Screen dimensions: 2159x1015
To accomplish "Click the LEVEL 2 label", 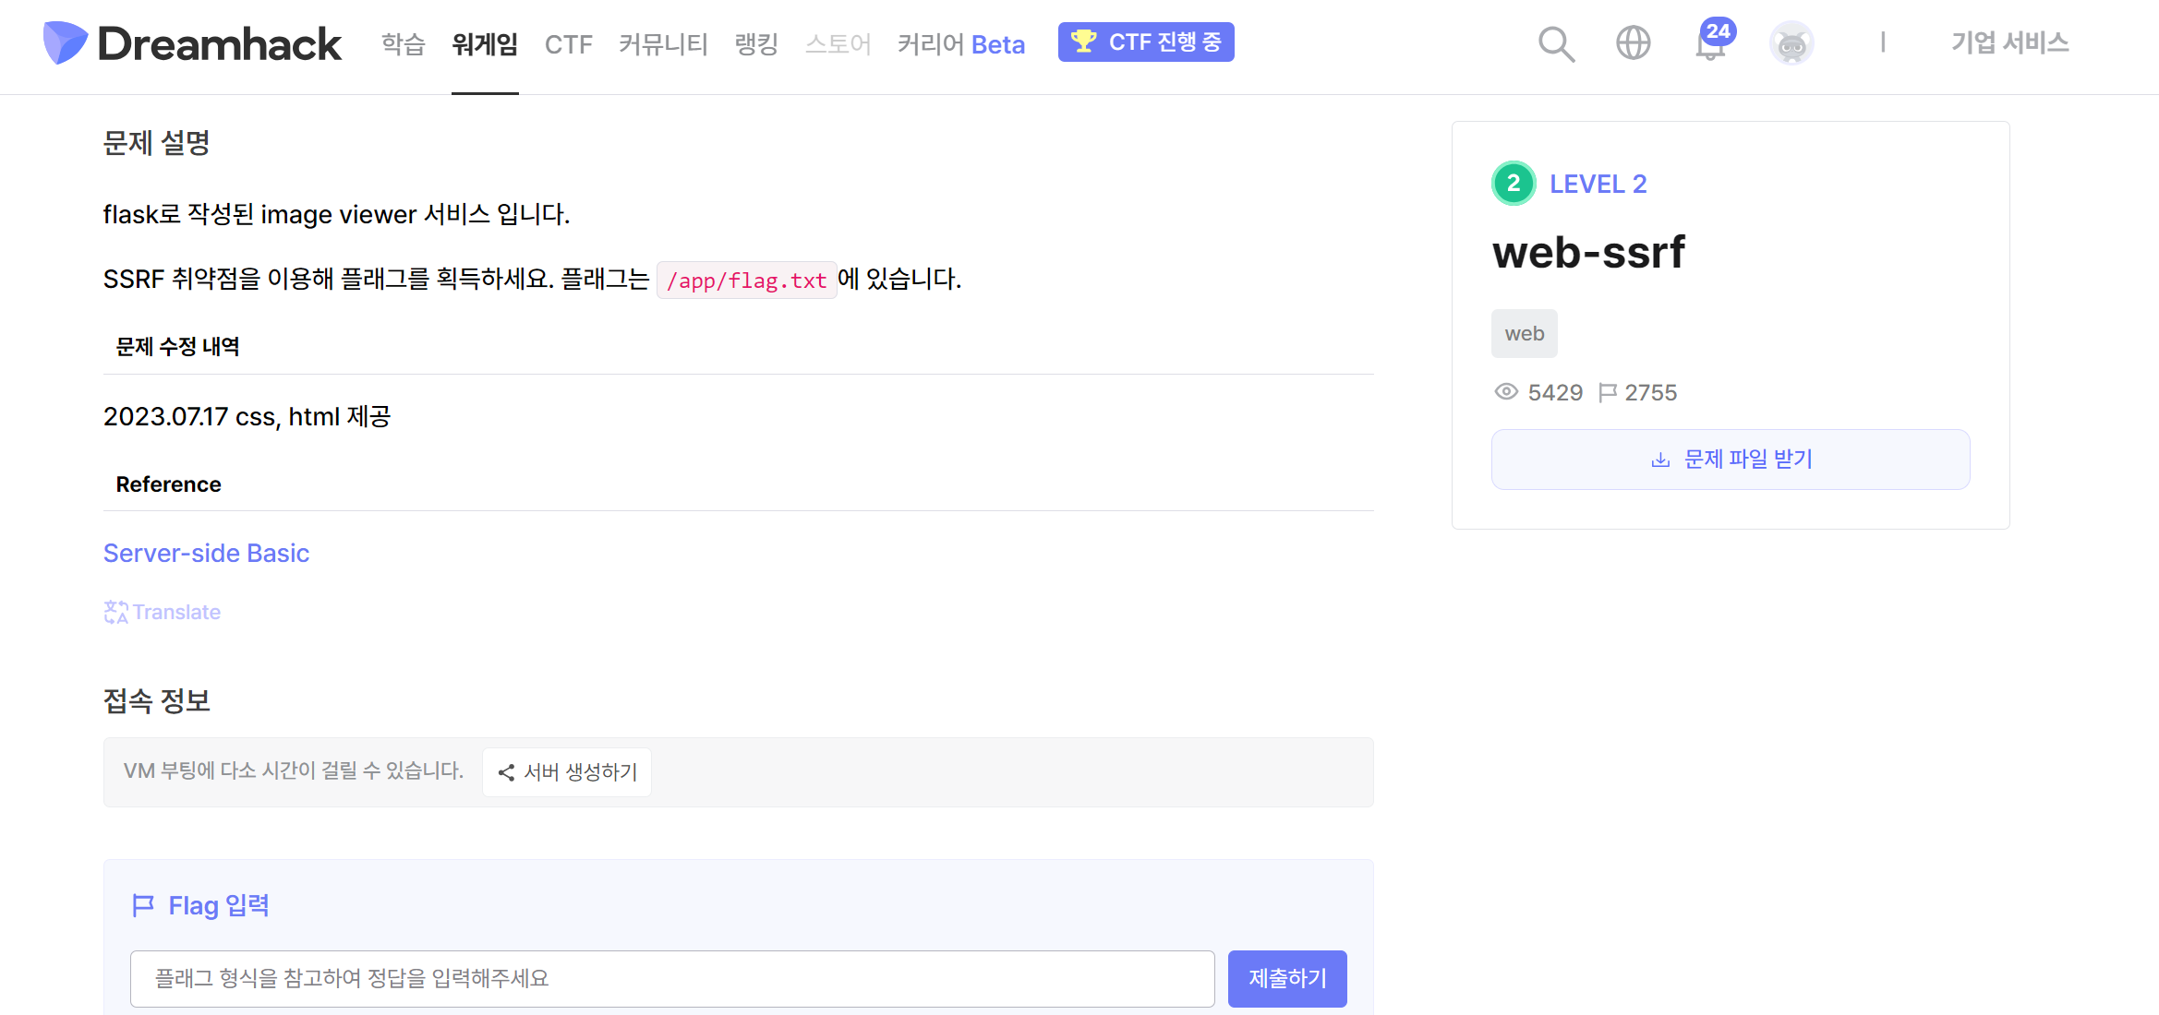I will click(x=1598, y=184).
